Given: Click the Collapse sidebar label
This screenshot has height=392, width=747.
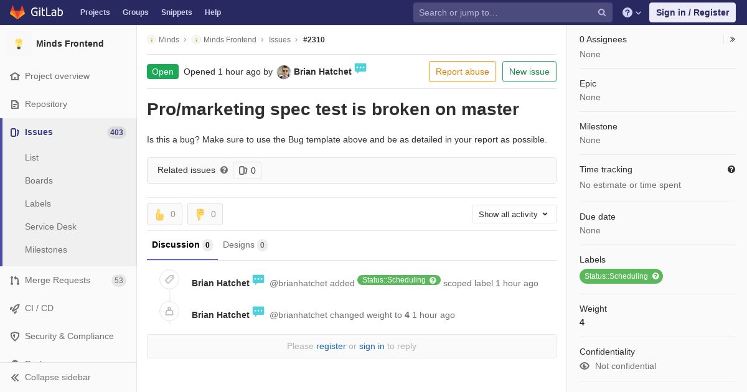Looking at the screenshot, I should (58, 377).
